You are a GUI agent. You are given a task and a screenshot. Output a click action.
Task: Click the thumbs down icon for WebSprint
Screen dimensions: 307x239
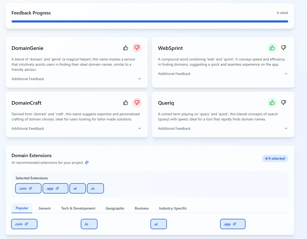point(284,48)
